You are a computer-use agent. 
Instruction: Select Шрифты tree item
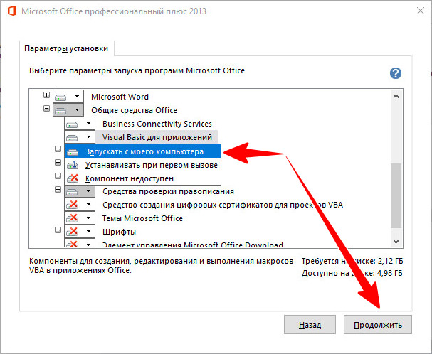pos(119,232)
